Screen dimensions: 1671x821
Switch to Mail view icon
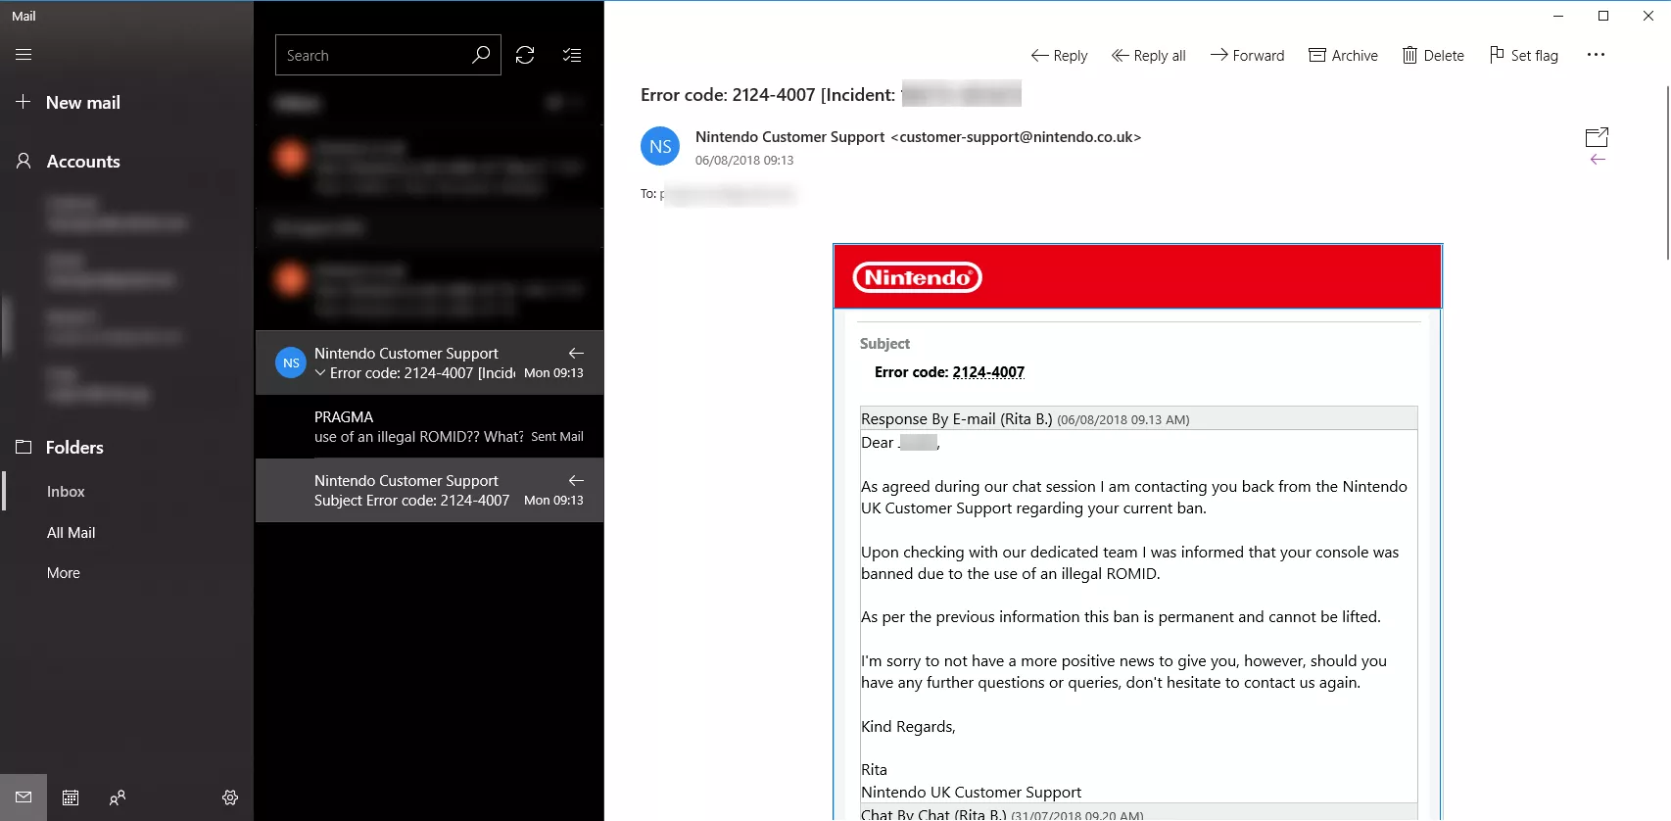24,797
